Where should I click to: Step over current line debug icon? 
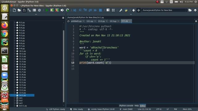pos(80,10)
